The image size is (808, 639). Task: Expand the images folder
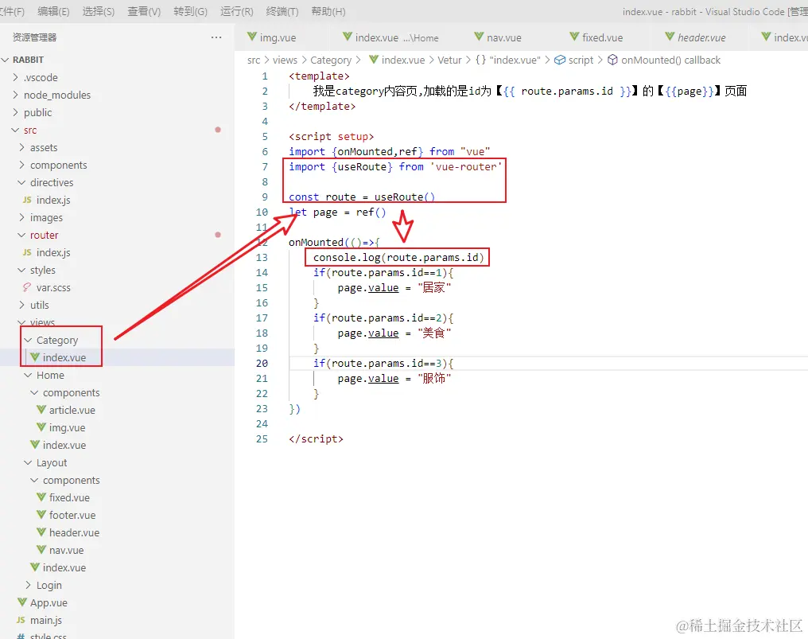pos(21,217)
